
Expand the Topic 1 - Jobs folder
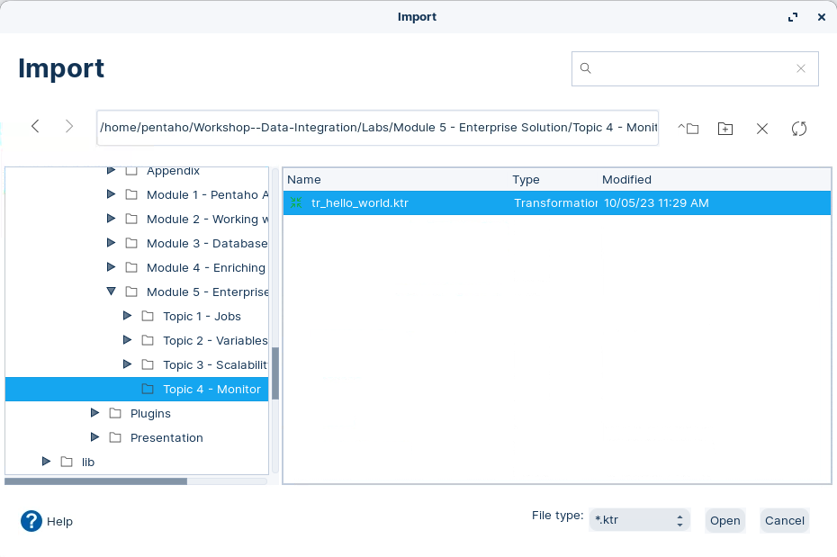pos(127,316)
